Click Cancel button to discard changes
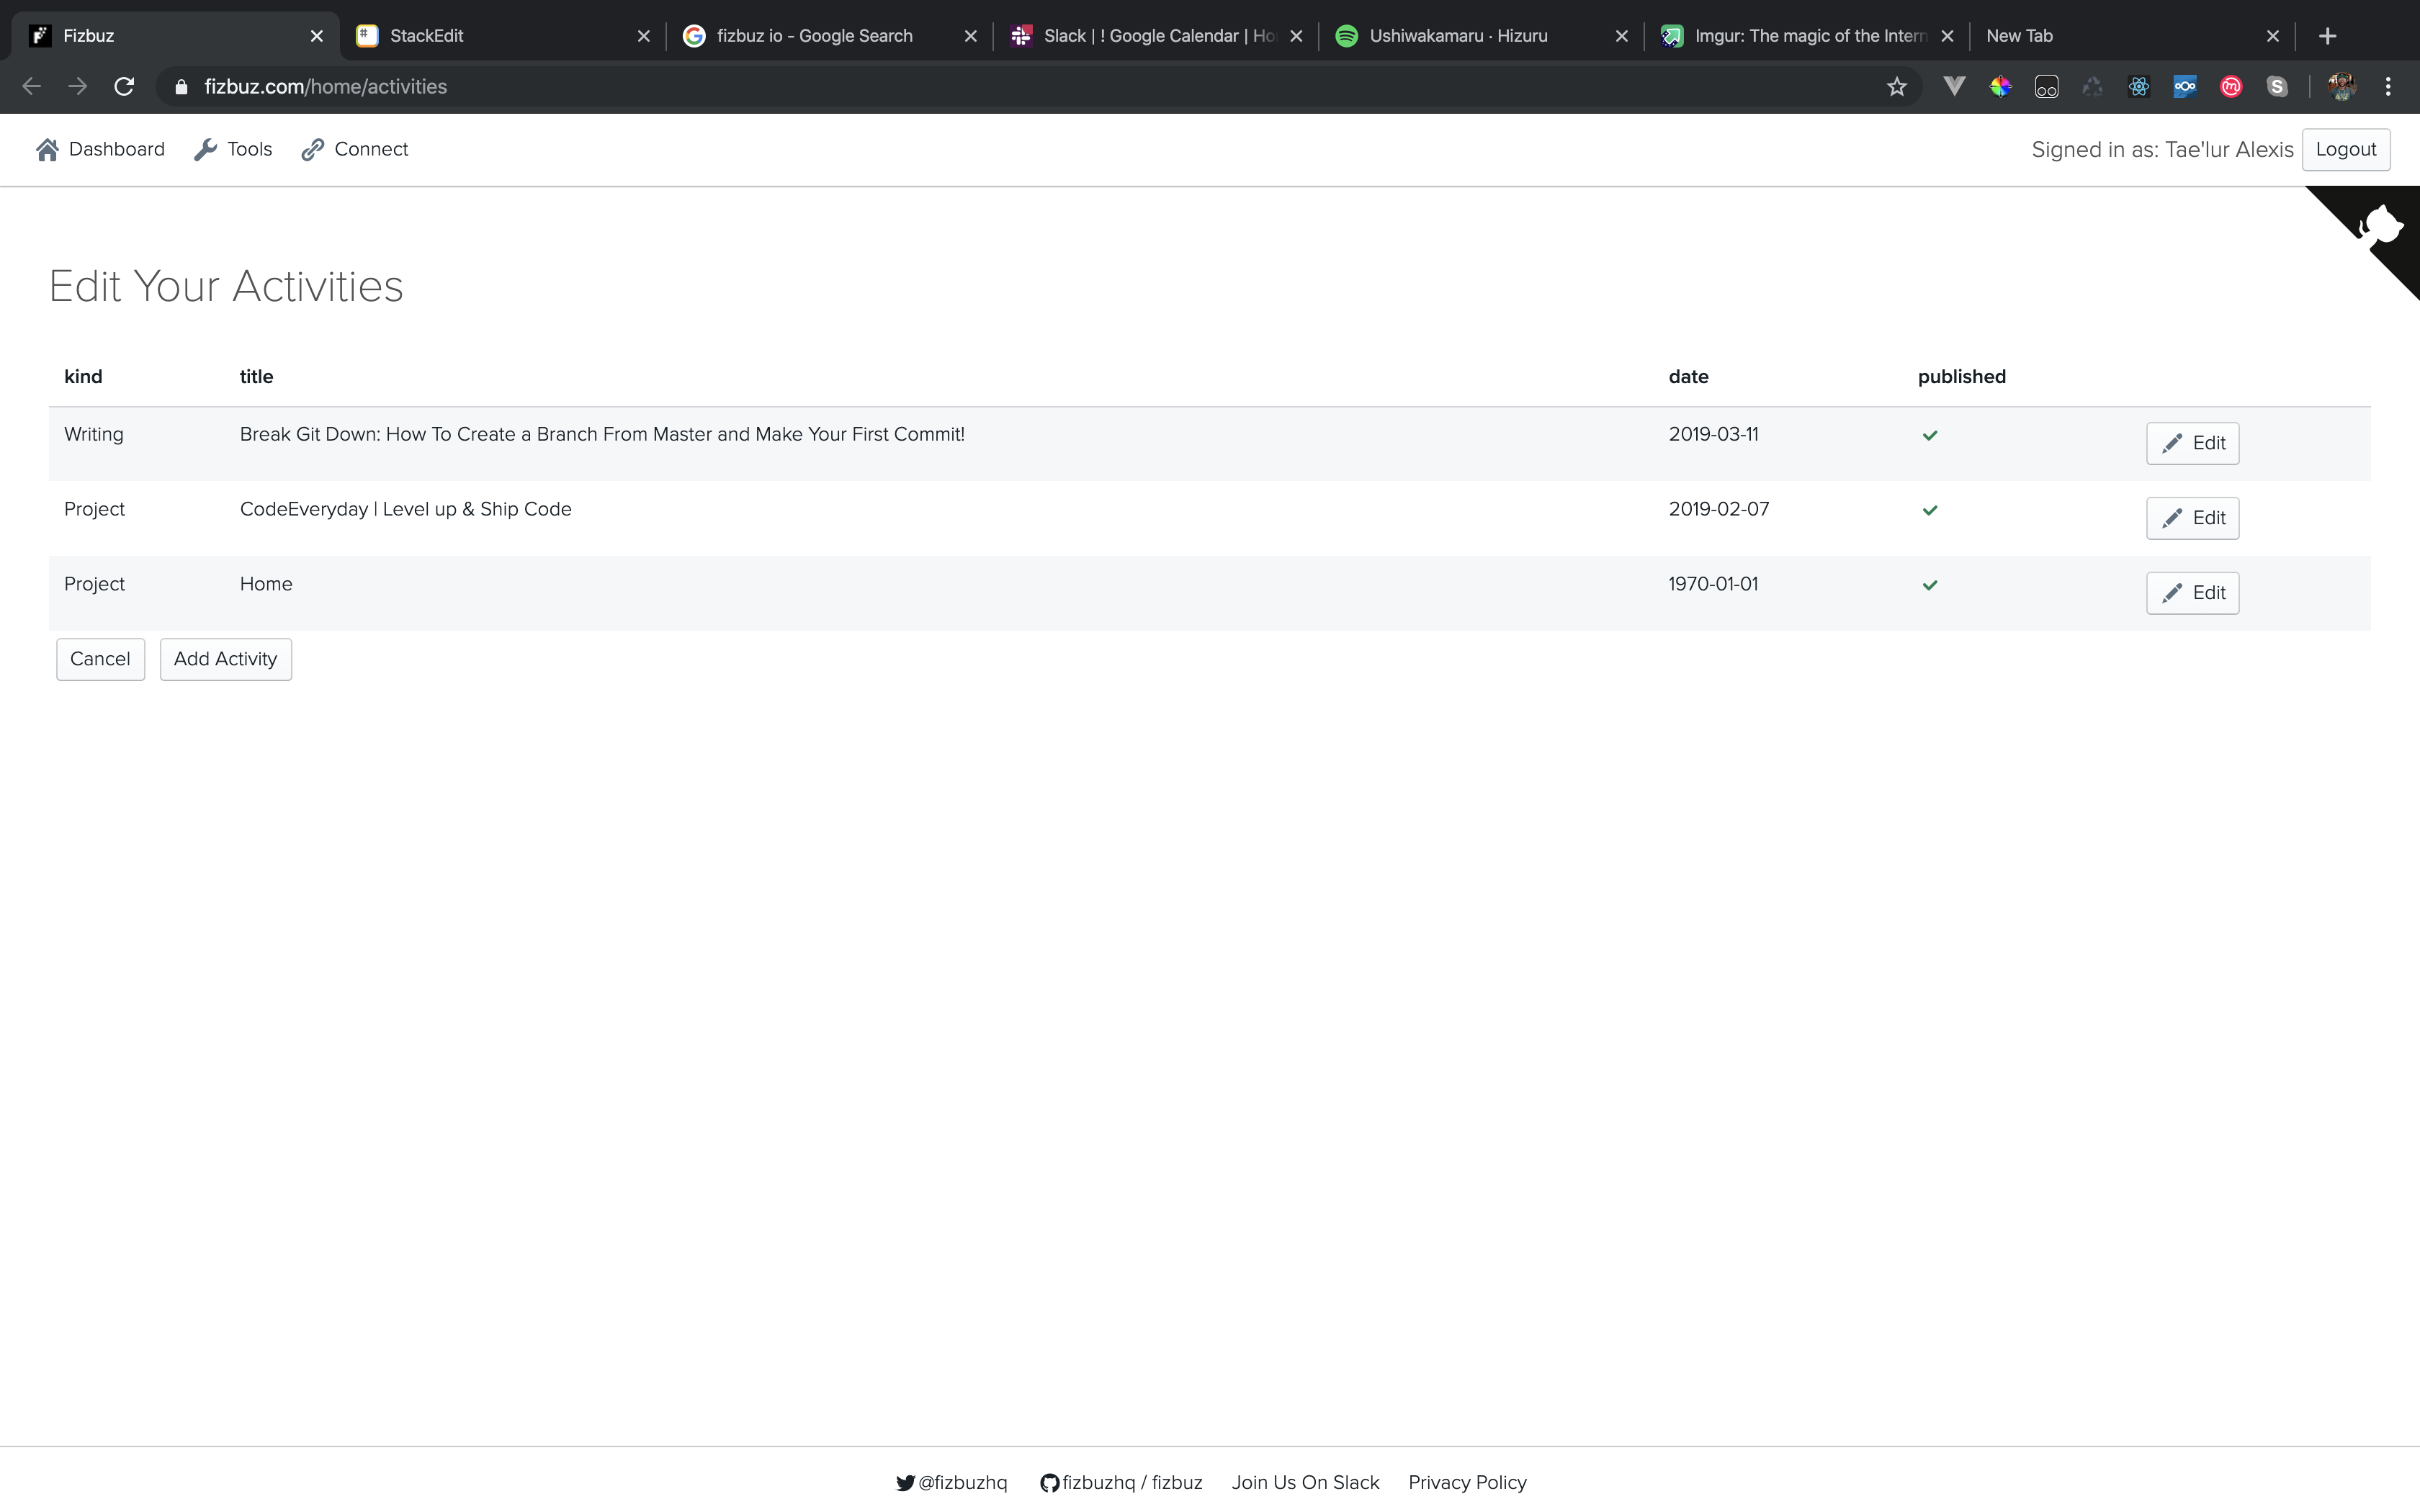The image size is (2420, 1512). [x=99, y=659]
